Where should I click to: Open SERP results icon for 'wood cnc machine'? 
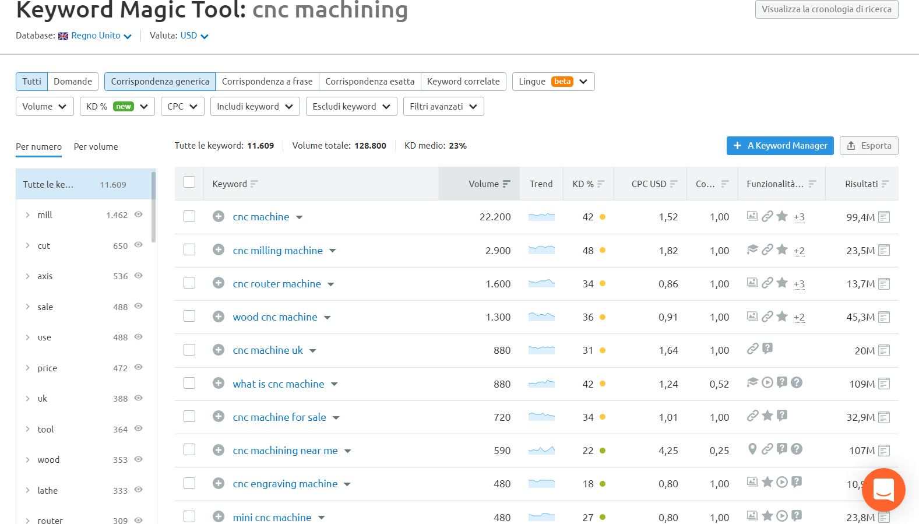point(884,317)
